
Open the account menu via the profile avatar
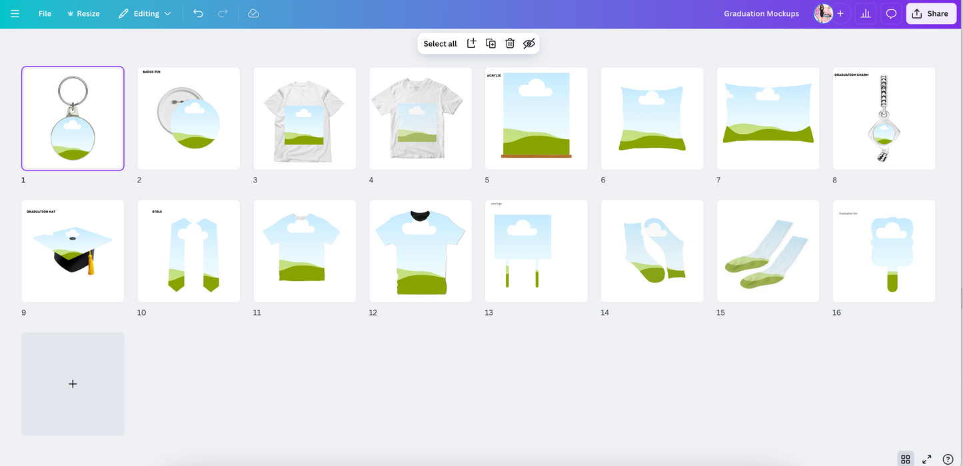click(x=823, y=13)
